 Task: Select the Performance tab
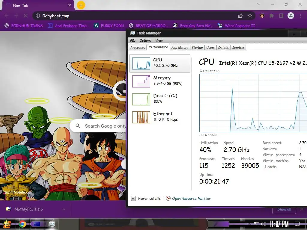pyautogui.click(x=158, y=47)
